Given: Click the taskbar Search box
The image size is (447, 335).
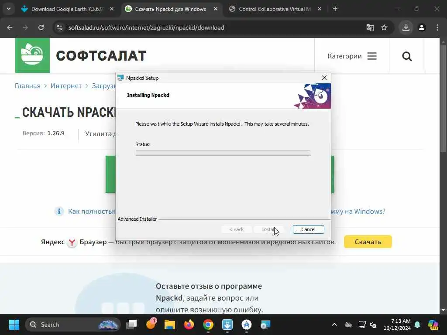Looking at the screenshot, I should pyautogui.click(x=73, y=325).
